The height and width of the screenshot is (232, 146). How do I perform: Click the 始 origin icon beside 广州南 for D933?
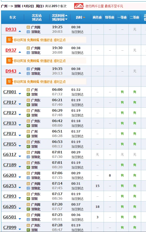tap(28, 27)
